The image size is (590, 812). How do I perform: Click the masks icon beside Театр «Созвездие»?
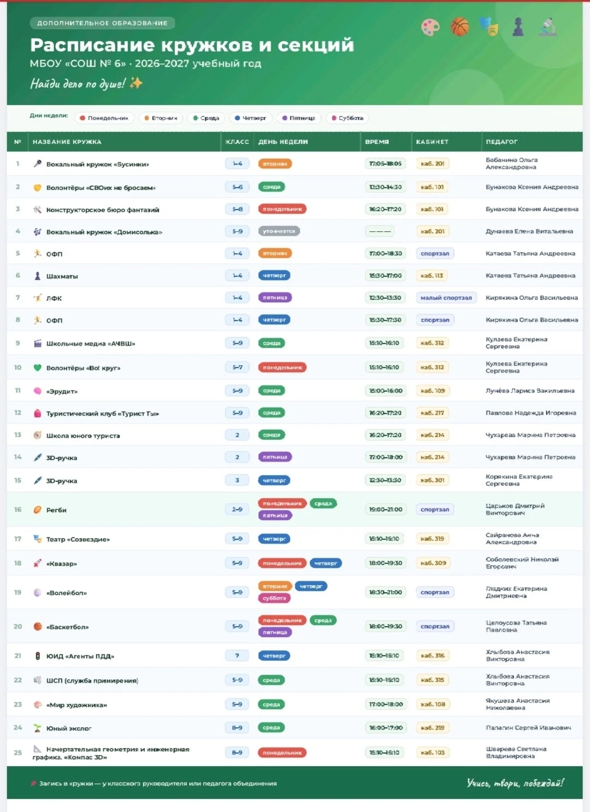click(37, 539)
